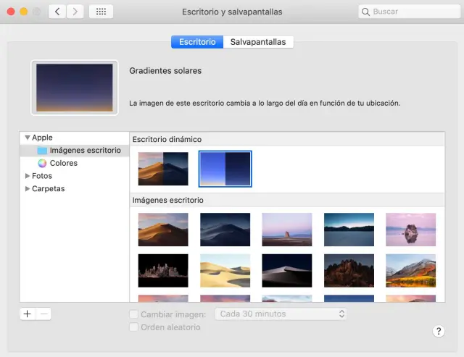Click the forward navigation arrow

tap(74, 12)
